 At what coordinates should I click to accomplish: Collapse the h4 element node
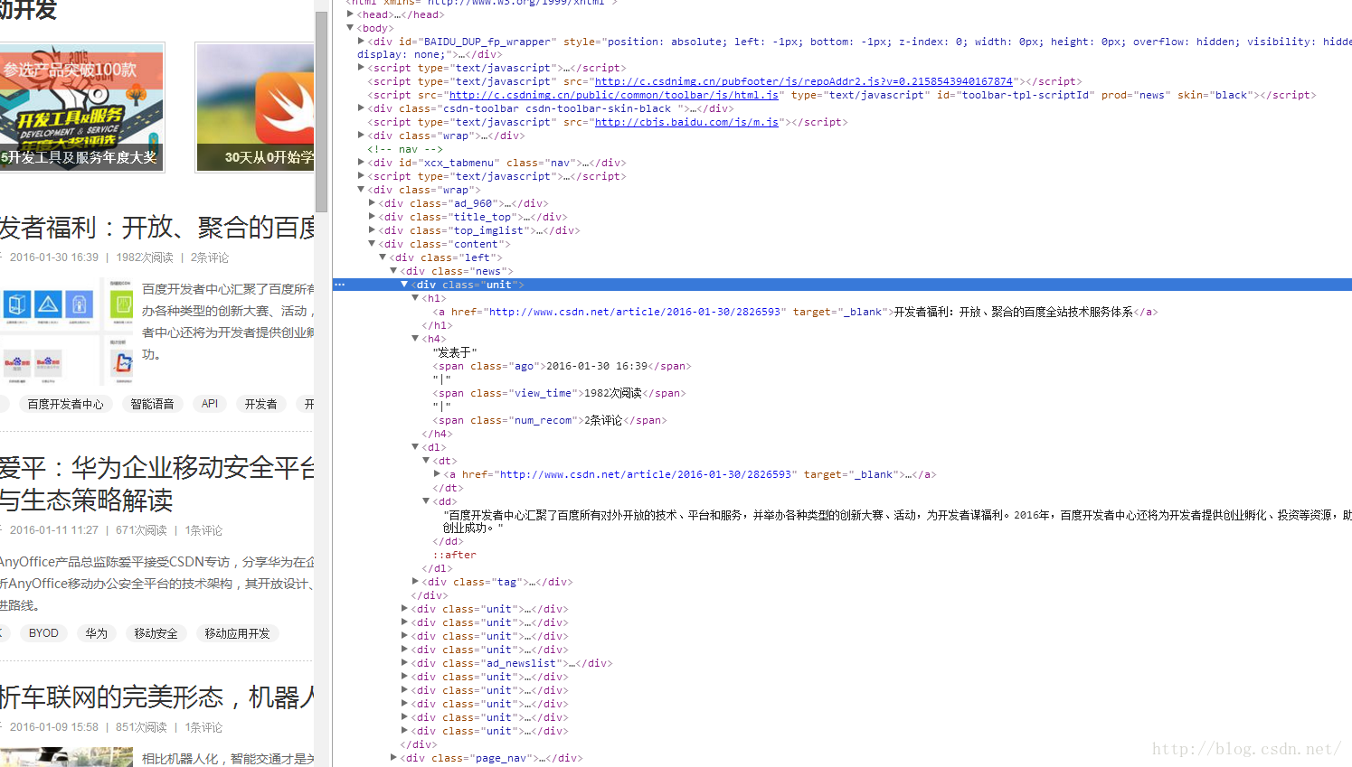416,339
